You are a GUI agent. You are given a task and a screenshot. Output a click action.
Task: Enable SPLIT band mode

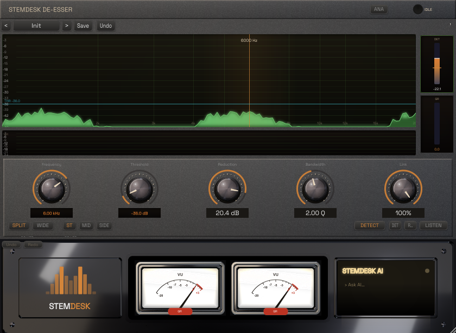coord(19,225)
